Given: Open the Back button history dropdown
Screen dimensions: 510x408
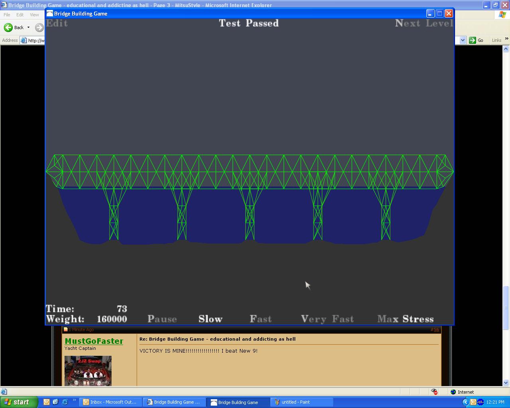Looking at the screenshot, I should (x=28, y=27).
